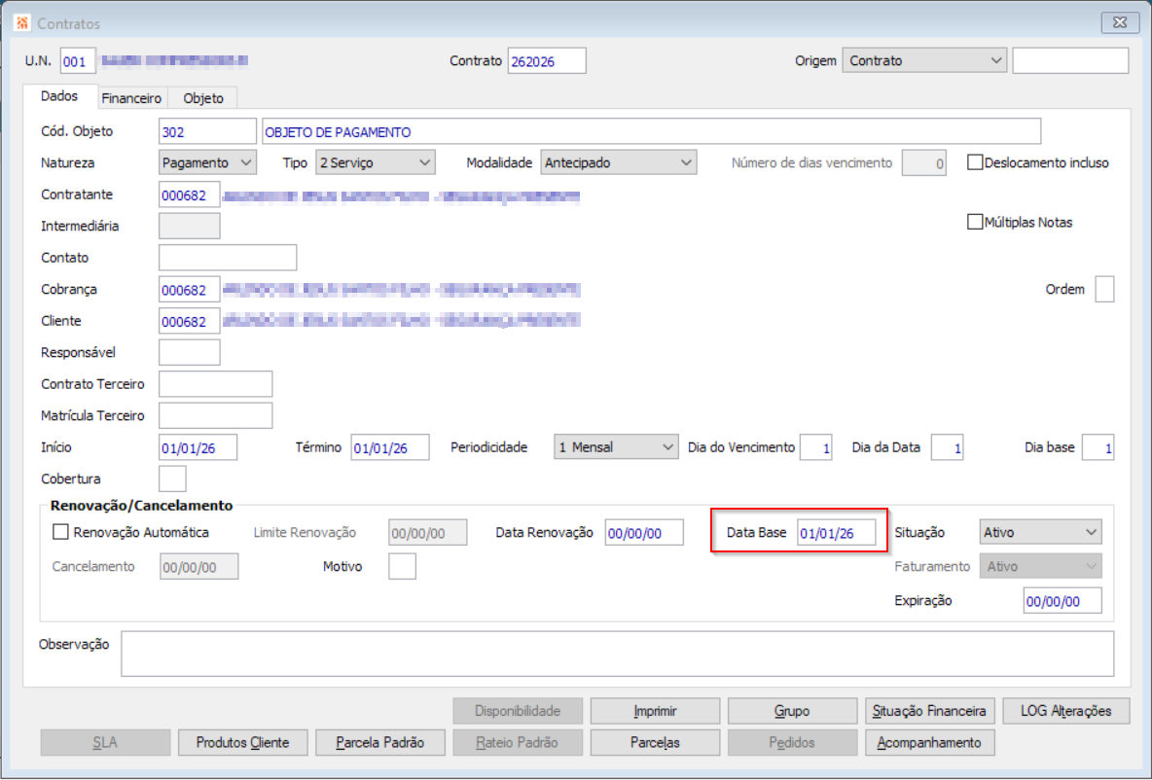Viewport: 1152px width, 780px height.
Task: Click the Expiração date field
Action: coord(1062,600)
